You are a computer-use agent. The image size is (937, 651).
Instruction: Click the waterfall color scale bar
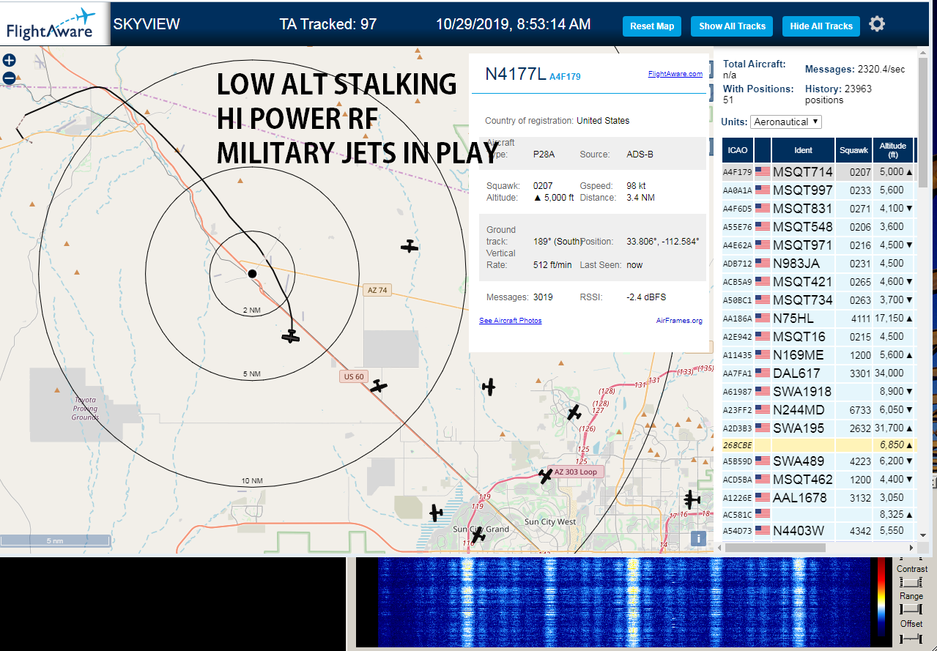(882, 597)
